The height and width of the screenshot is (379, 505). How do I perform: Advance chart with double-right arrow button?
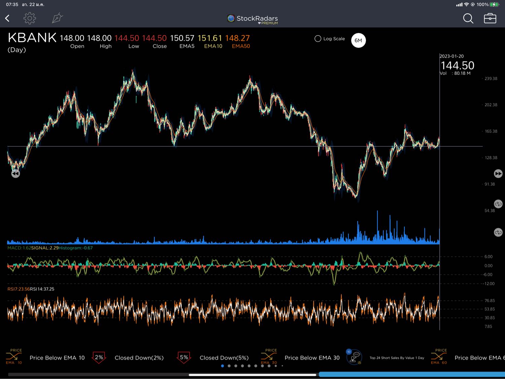[498, 173]
